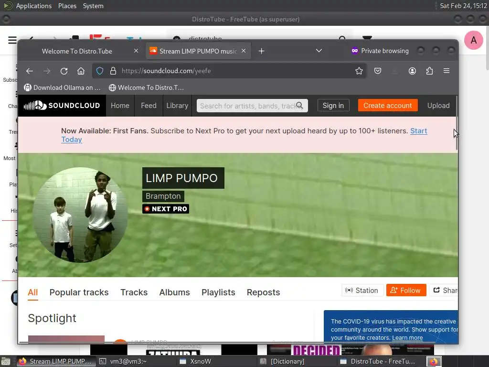
Task: Click the clock Sat Feb 24 15:12
Action: point(463,6)
